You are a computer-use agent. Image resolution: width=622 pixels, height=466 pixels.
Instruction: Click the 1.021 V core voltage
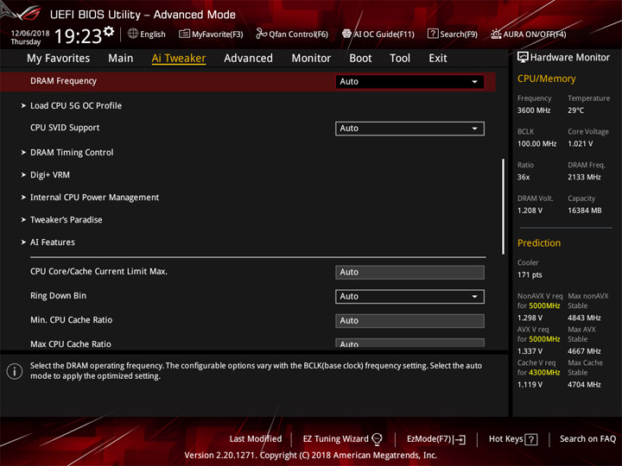point(581,144)
